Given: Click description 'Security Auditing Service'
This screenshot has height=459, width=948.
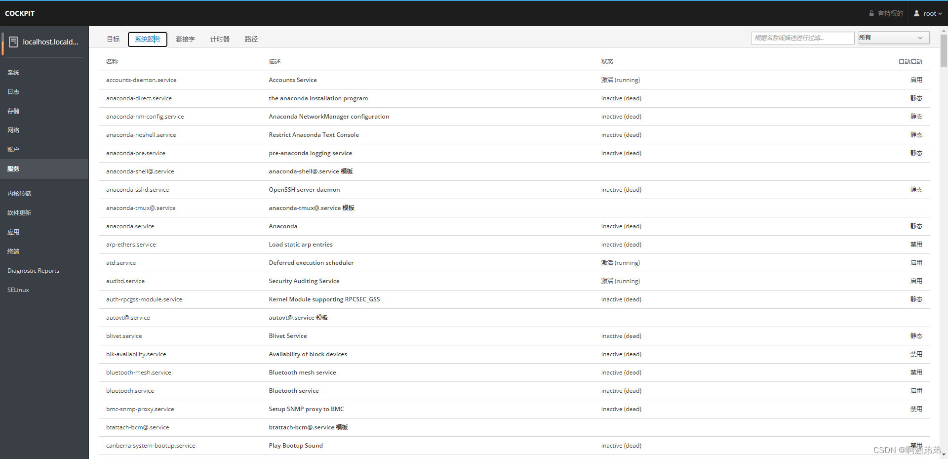Looking at the screenshot, I should coord(304,281).
